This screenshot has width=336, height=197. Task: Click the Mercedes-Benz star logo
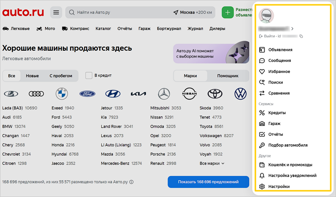pos(164,93)
